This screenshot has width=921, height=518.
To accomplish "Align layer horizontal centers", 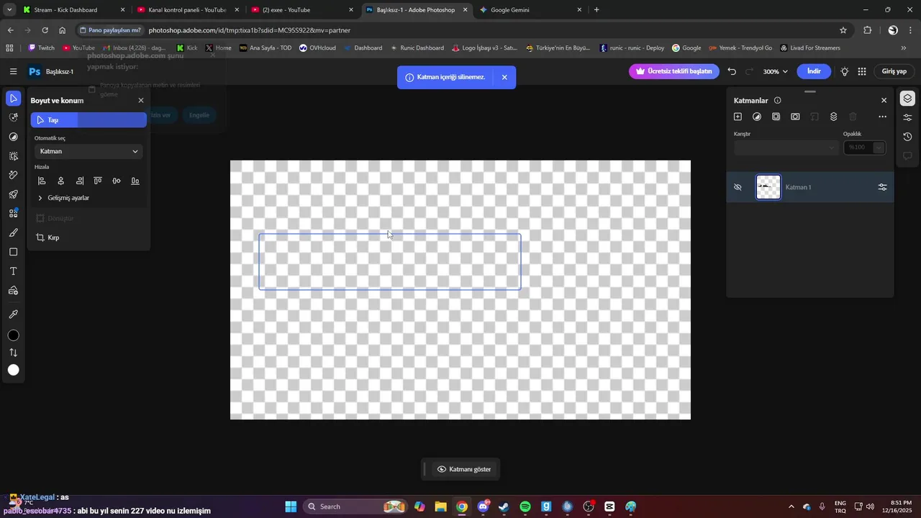I will [x=60, y=181].
